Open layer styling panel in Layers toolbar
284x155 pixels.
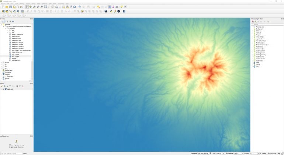click(2, 87)
